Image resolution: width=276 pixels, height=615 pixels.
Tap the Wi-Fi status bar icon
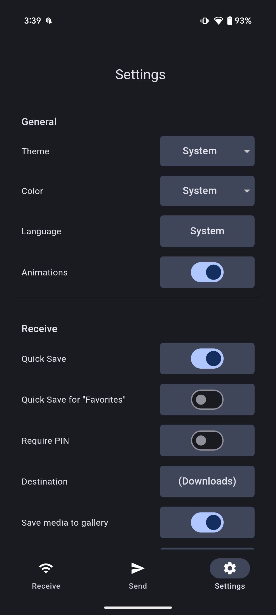(x=218, y=21)
